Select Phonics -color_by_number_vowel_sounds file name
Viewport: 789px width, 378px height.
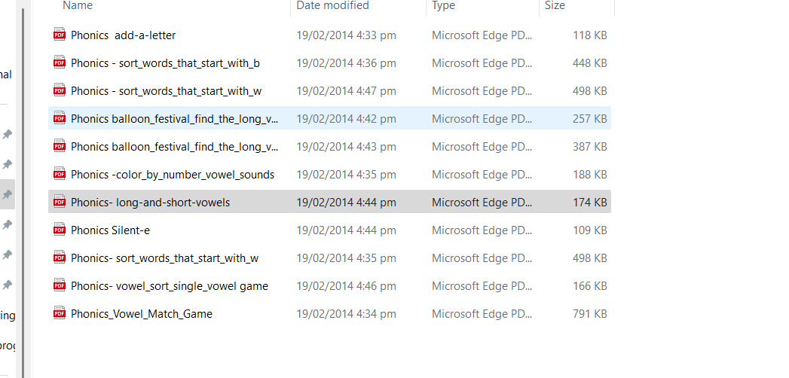pyautogui.click(x=173, y=175)
